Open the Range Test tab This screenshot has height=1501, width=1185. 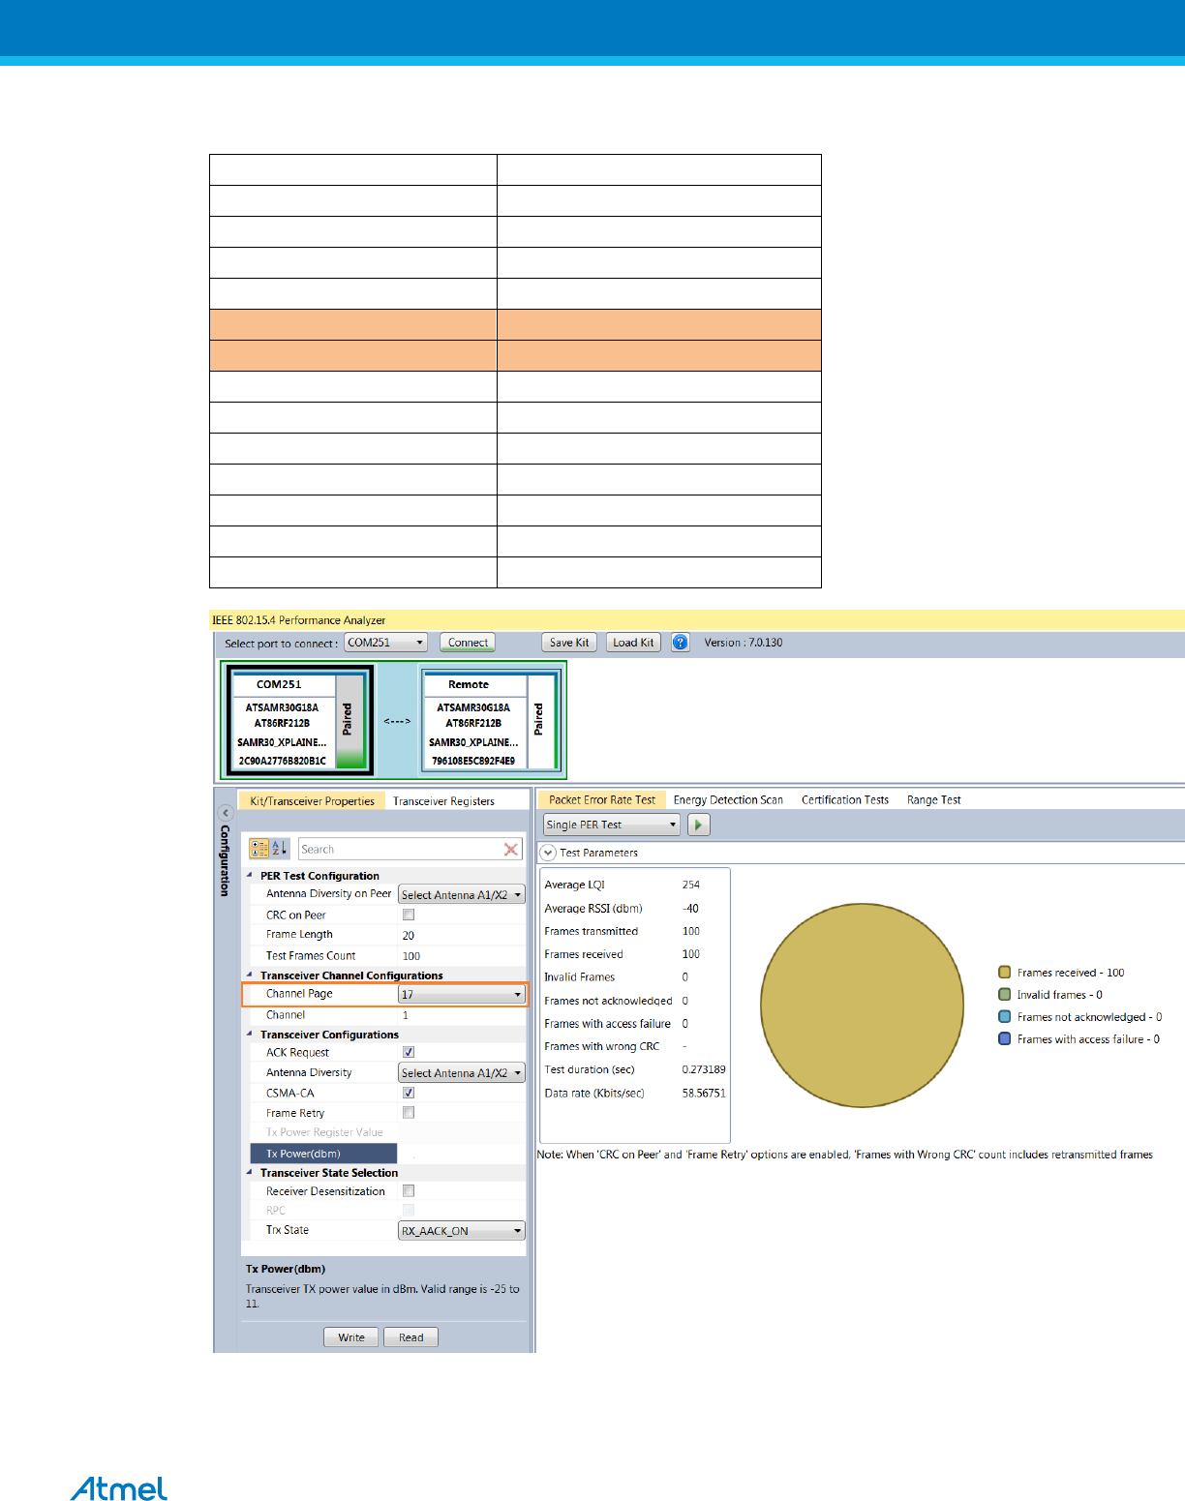pos(934,799)
